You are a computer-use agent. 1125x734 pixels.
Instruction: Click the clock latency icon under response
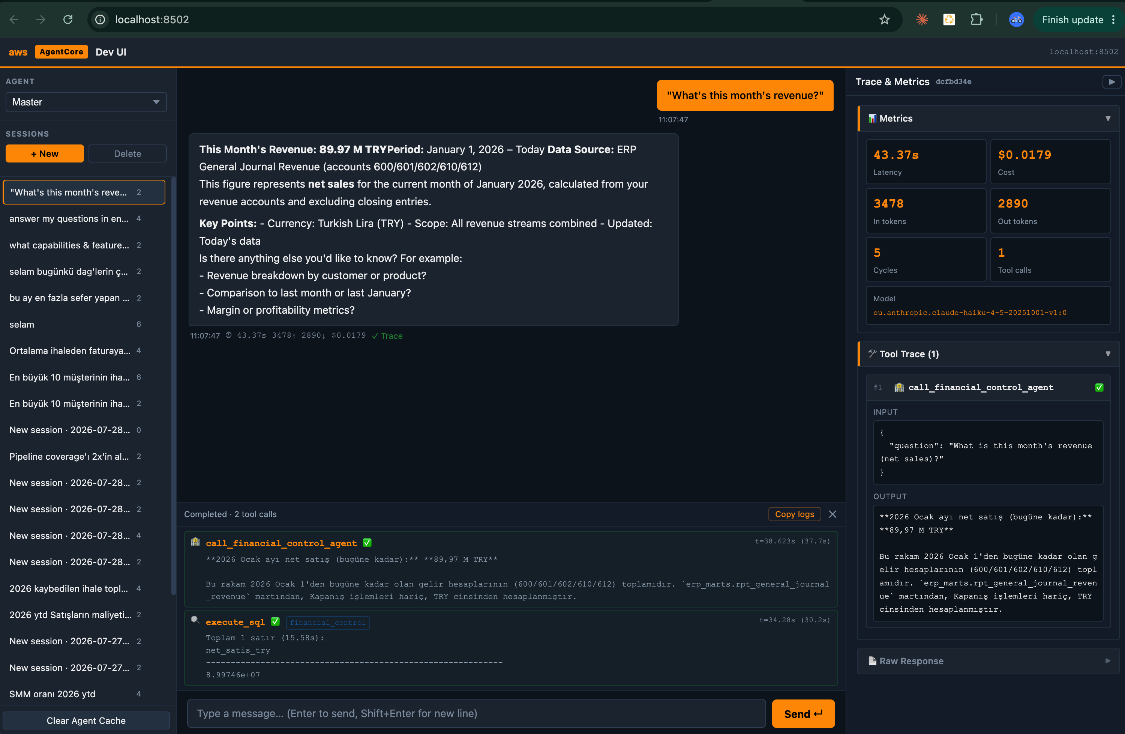click(x=228, y=335)
